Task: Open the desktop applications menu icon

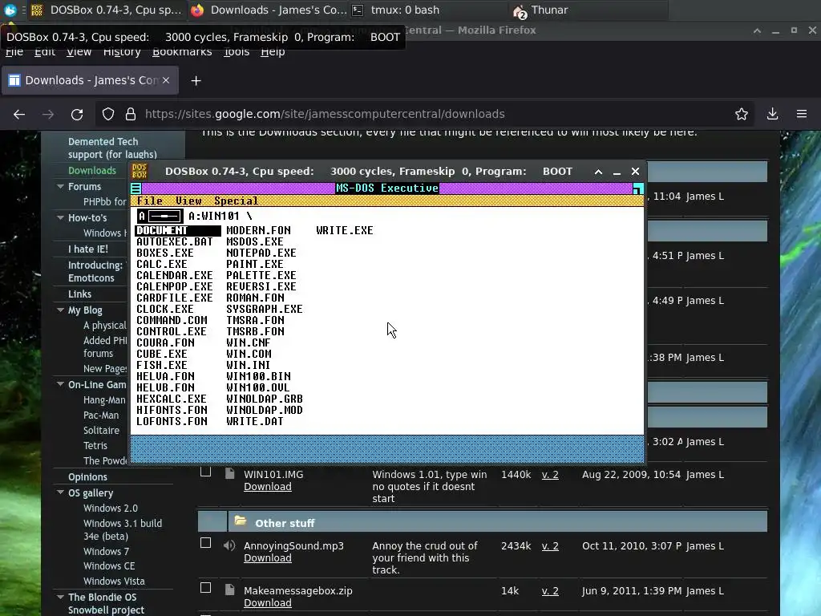Action: click(10, 10)
